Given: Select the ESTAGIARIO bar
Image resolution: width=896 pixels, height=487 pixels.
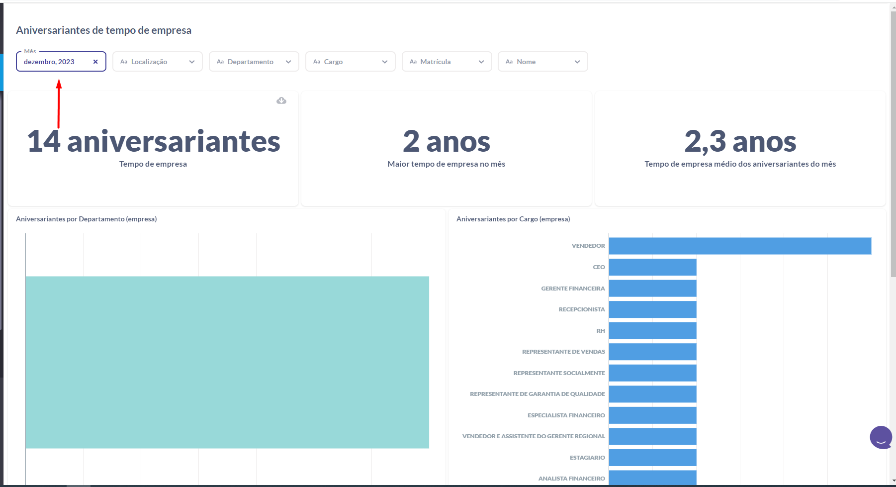Looking at the screenshot, I should coord(652,458).
